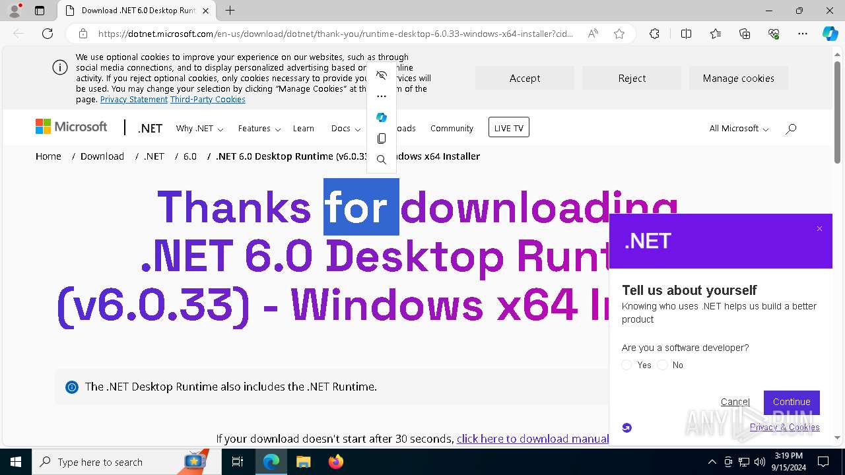Close the Download .NET 6.0 tab
The height and width of the screenshot is (475, 845).
coord(206,11)
